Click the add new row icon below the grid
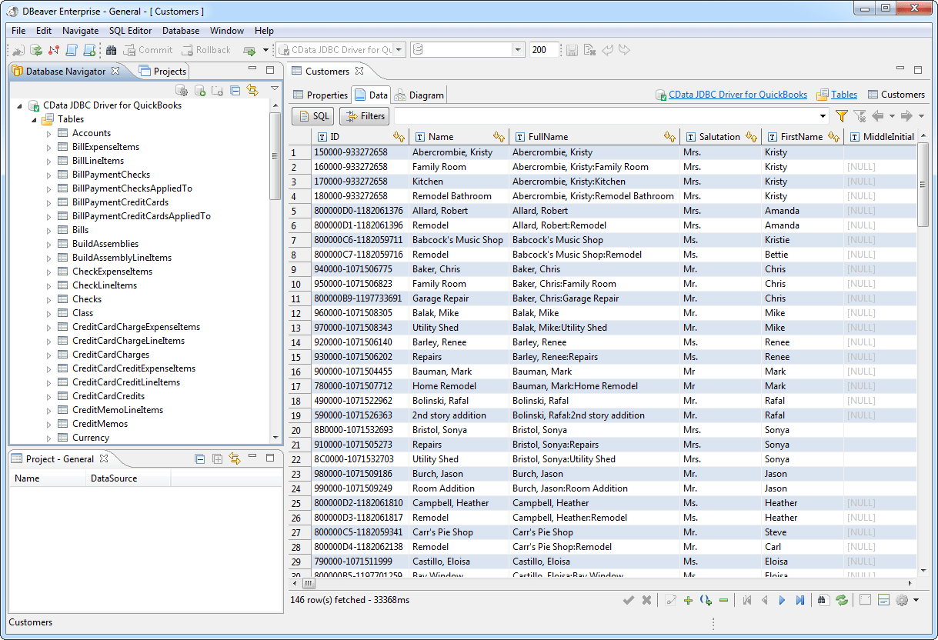938x640 pixels. coord(688,600)
